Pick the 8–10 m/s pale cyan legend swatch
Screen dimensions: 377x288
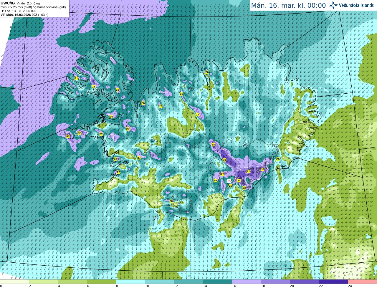pyautogui.click(x=130, y=282)
